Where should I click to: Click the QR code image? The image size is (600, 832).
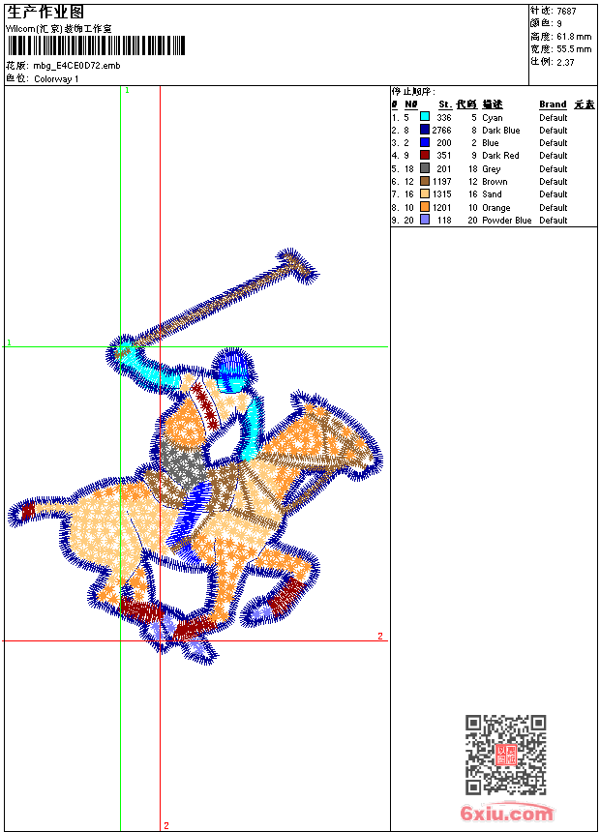tap(505, 755)
